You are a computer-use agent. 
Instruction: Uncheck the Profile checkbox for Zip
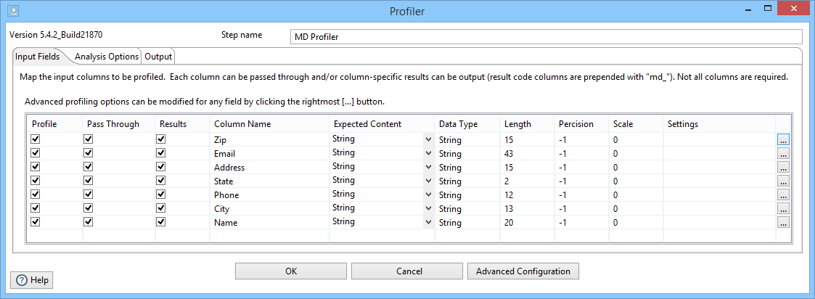pos(36,139)
